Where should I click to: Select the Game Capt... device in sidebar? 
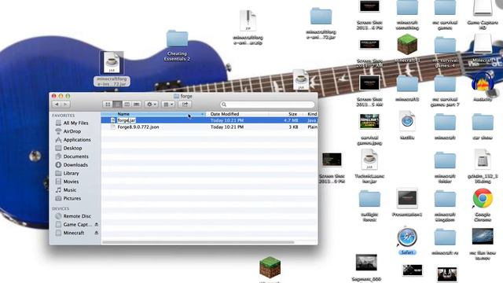(77, 225)
